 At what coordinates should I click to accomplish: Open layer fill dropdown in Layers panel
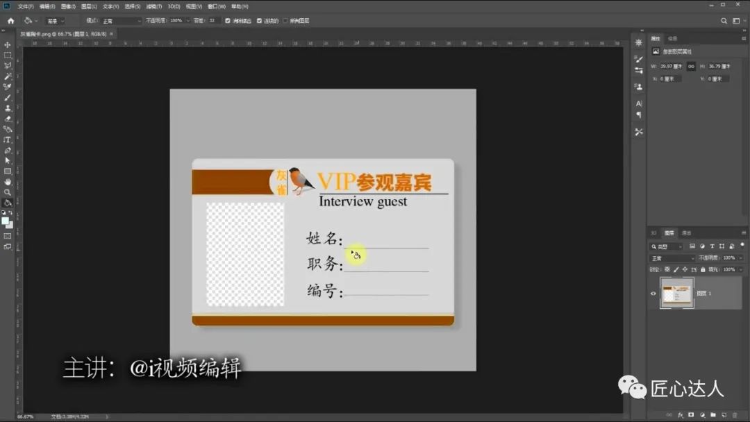click(x=740, y=269)
